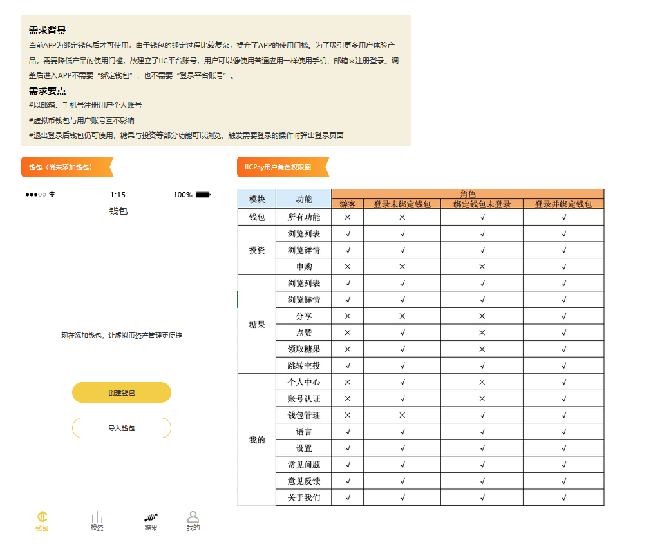
Task: Click the 投资 module cell in table
Action: pos(257,250)
